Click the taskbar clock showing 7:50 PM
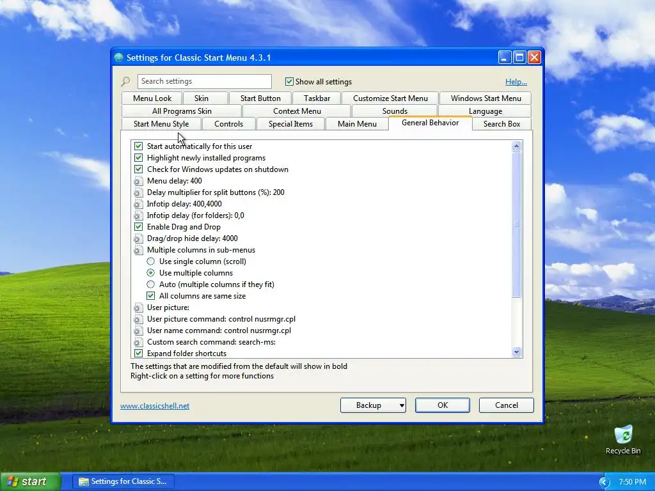The image size is (655, 491). click(633, 482)
